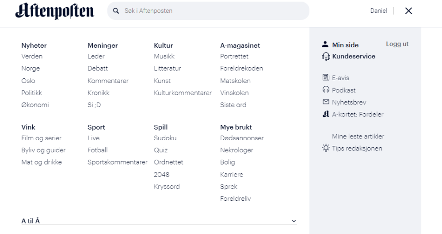Click the A-kortet logo icon

click(x=326, y=114)
